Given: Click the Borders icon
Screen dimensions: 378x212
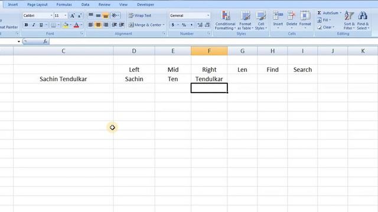Looking at the screenshot, I should 53,25.
